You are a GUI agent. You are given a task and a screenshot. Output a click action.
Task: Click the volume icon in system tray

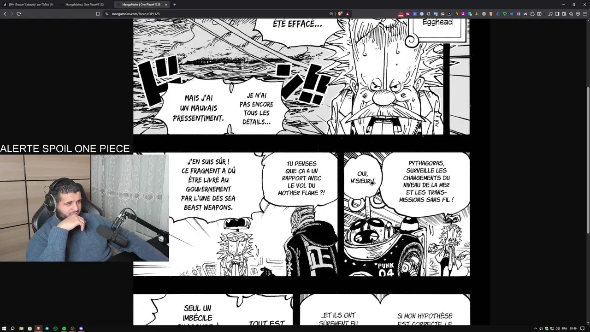(557, 328)
